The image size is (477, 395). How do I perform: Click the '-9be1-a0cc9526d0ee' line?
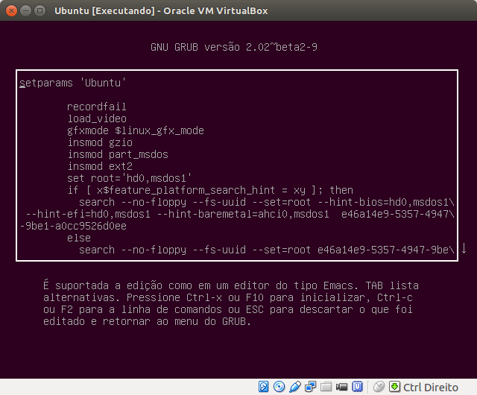[73, 226]
